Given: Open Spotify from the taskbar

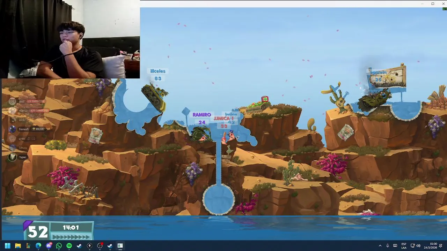Looking at the screenshot, I should (x=69, y=246).
